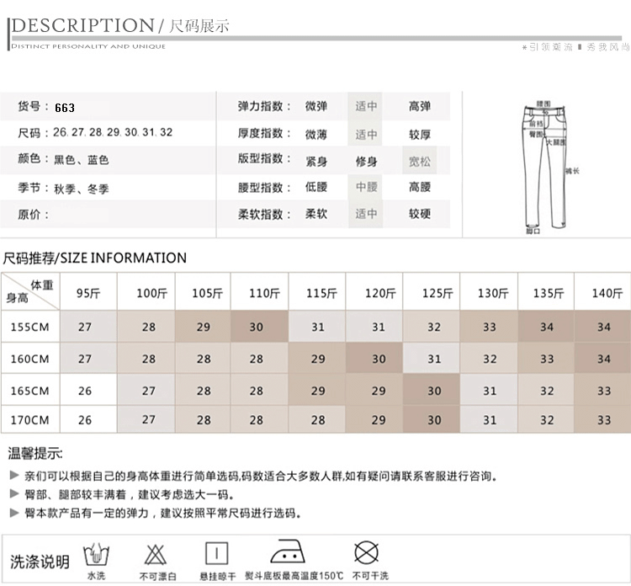Click size 34 in 160CM row, 140斤 column
Image resolution: width=631 pixels, height=586 pixels.
[x=603, y=359]
